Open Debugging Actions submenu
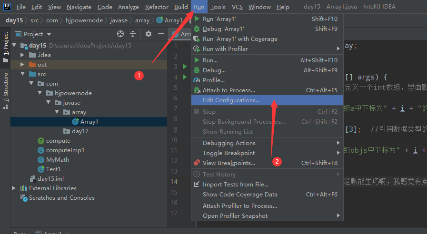Screen dimensions: 427x234 point(267,143)
